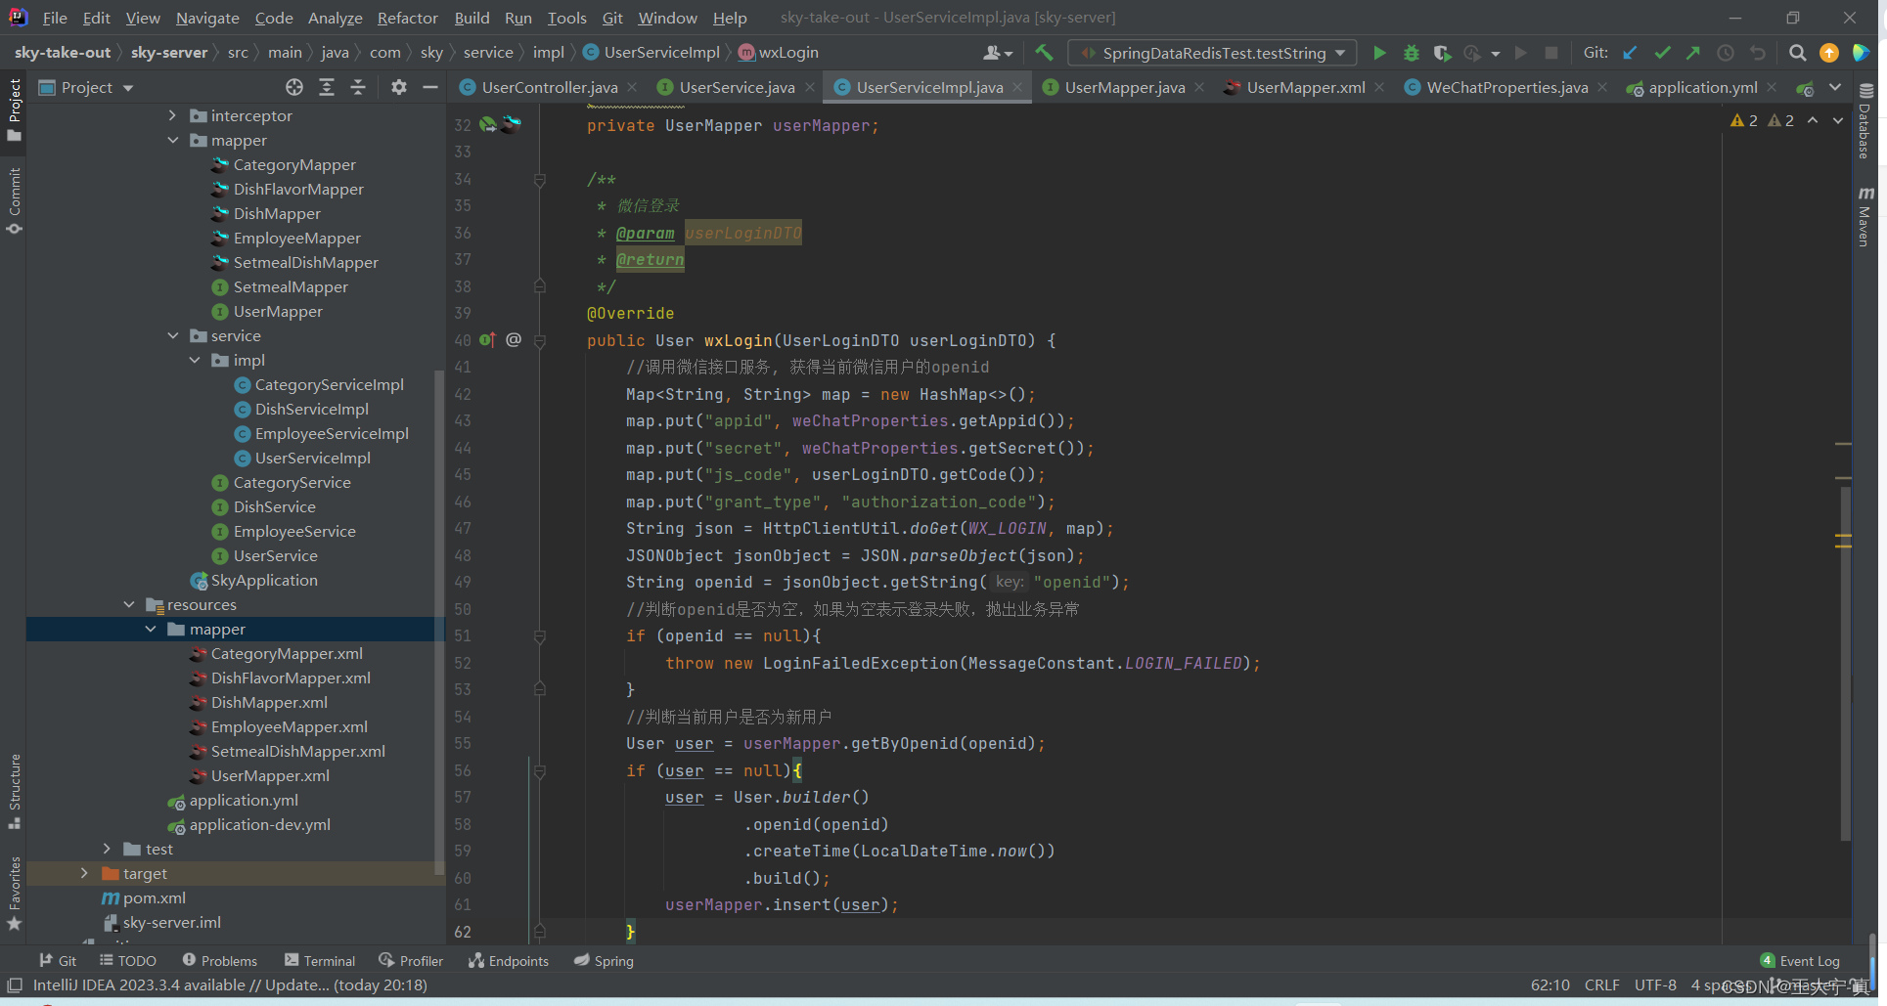The image size is (1887, 1006).
Task: Build the project with the hammer icon
Action: point(1044,53)
